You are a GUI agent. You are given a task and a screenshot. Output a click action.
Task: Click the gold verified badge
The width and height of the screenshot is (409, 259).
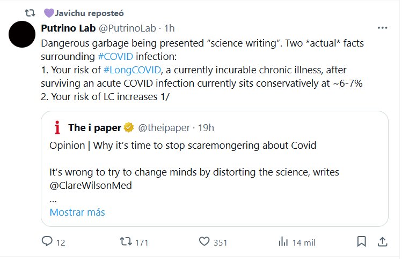[x=129, y=127]
